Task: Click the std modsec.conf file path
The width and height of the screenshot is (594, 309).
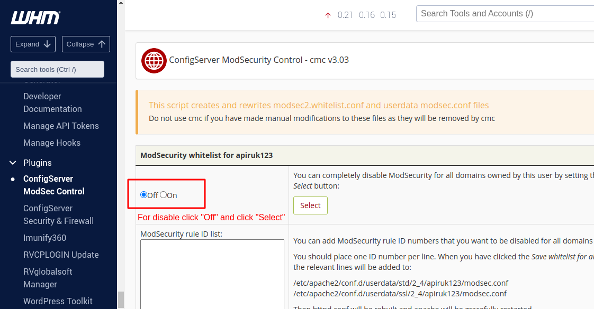Action: click(x=401, y=283)
